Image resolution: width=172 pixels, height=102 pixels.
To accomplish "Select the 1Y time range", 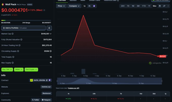I will (x=149, y=6).
